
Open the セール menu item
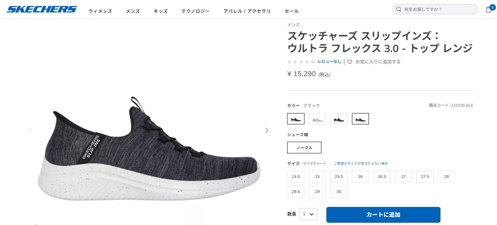[x=291, y=11]
